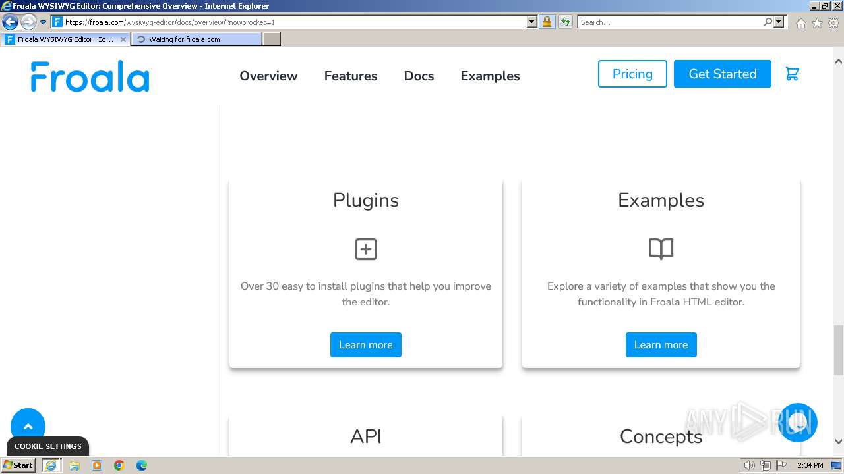Open the browser Tools gear icon
The width and height of the screenshot is (844, 474).
833,23
